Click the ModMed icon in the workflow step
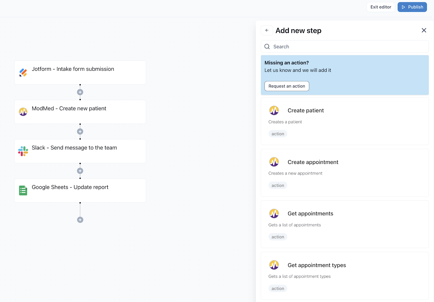The image size is (434, 302). [23, 112]
